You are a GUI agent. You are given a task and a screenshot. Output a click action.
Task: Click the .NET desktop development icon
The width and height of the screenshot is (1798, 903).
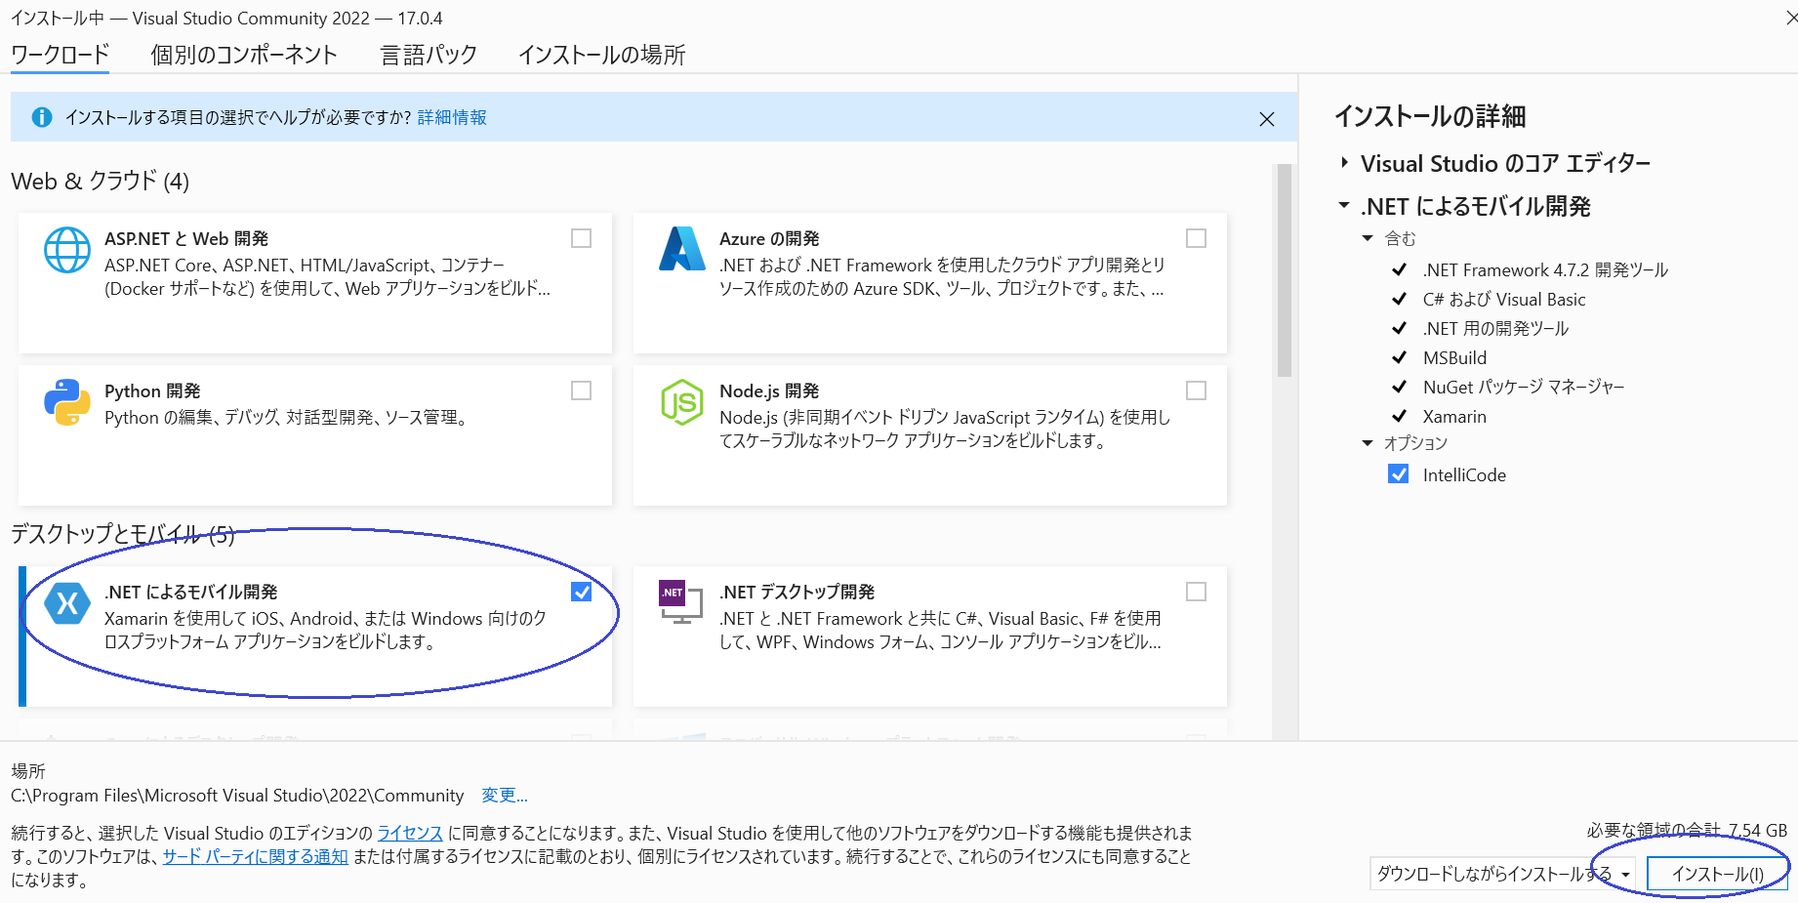(x=681, y=602)
